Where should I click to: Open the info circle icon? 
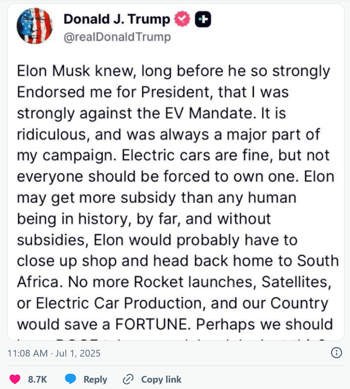point(336,352)
